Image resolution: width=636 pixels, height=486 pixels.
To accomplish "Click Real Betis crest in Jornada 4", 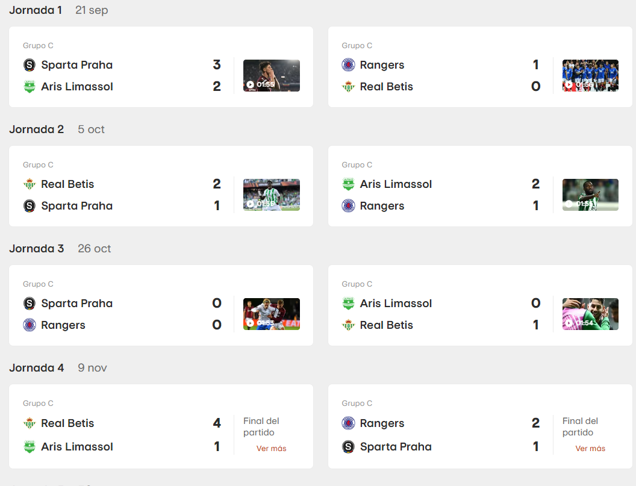I will 29,423.
